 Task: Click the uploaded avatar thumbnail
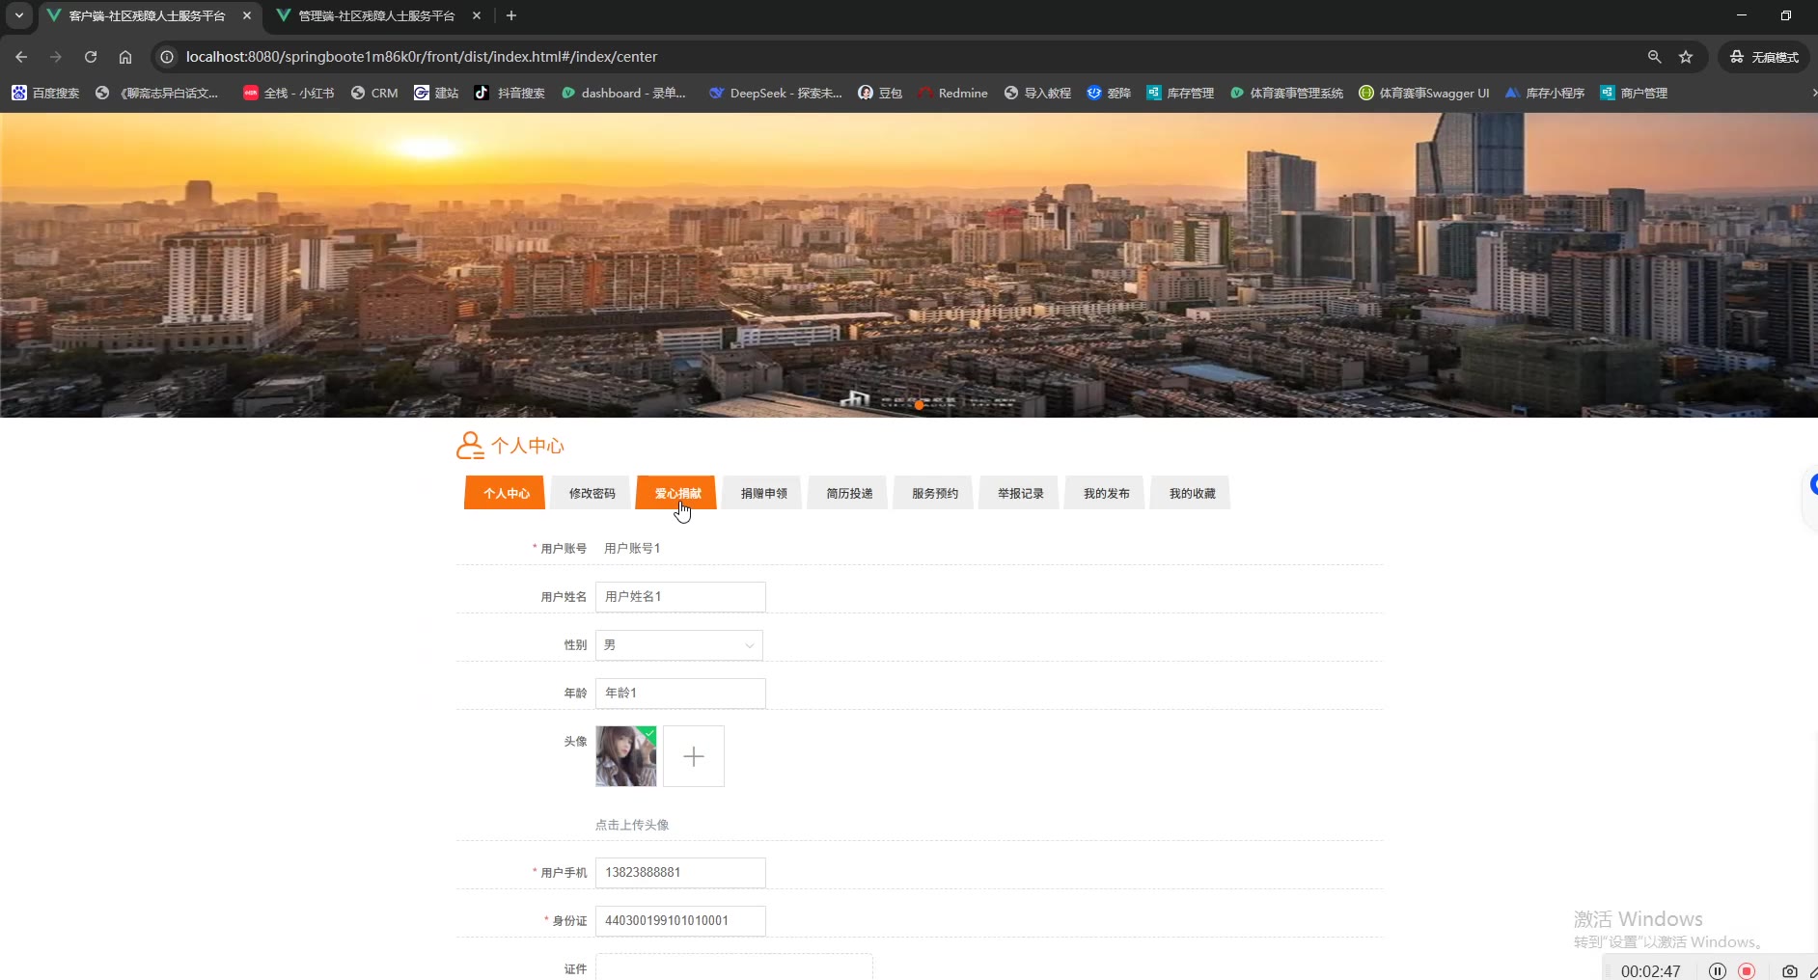coord(625,756)
